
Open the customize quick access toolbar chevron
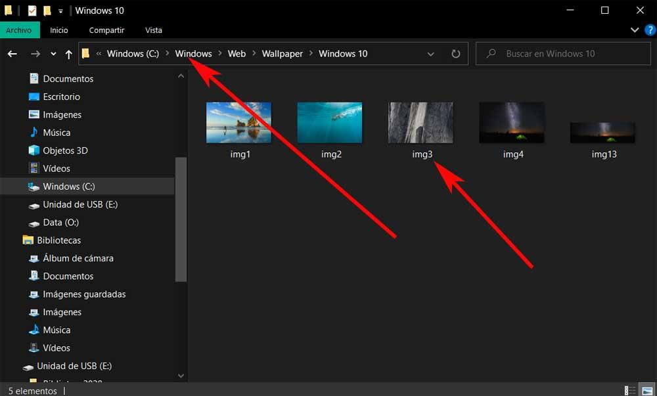60,10
